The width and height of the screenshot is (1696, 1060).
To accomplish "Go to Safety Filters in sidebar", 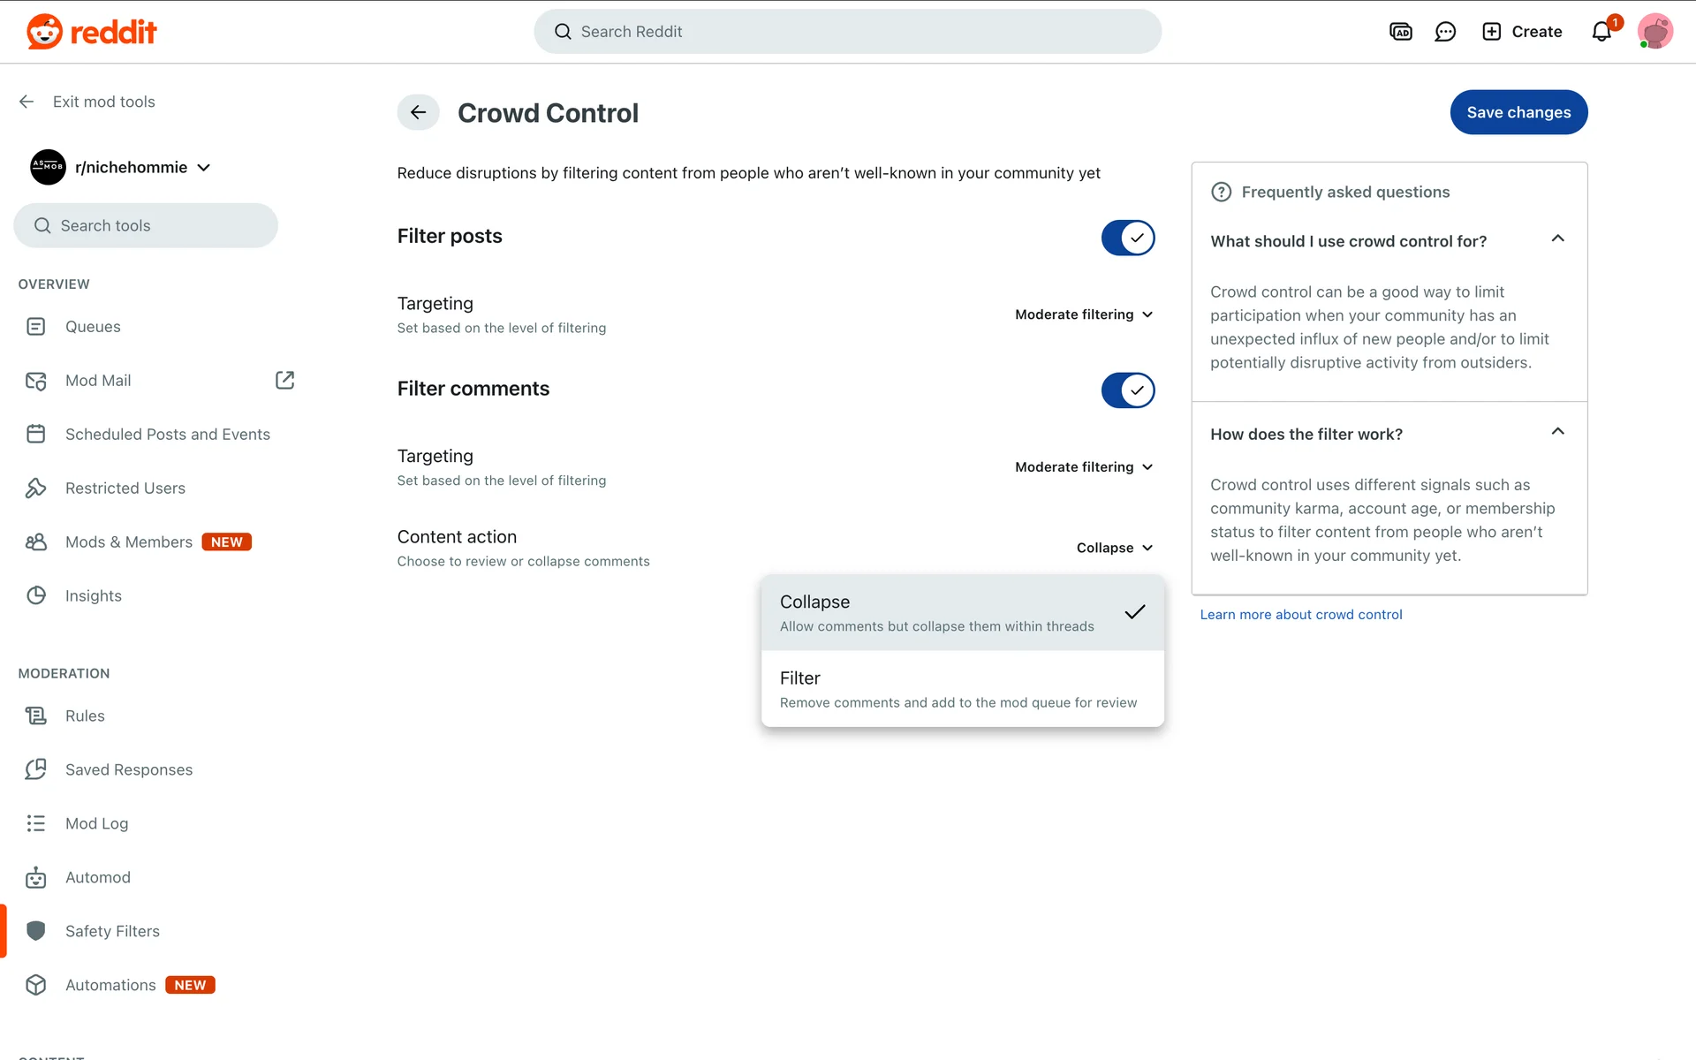I will 112,931.
